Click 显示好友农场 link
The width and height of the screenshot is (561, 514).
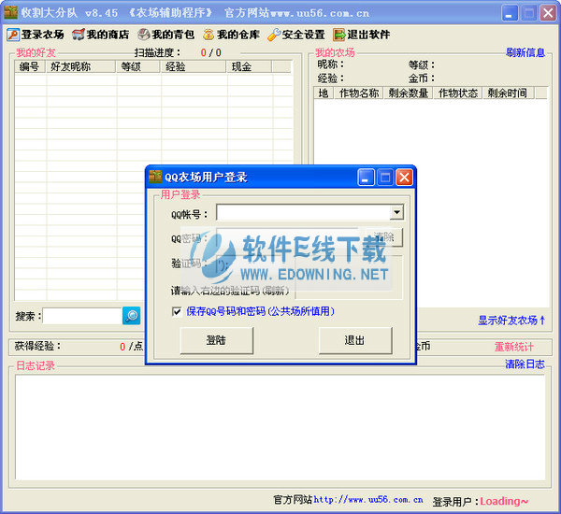[x=511, y=321]
